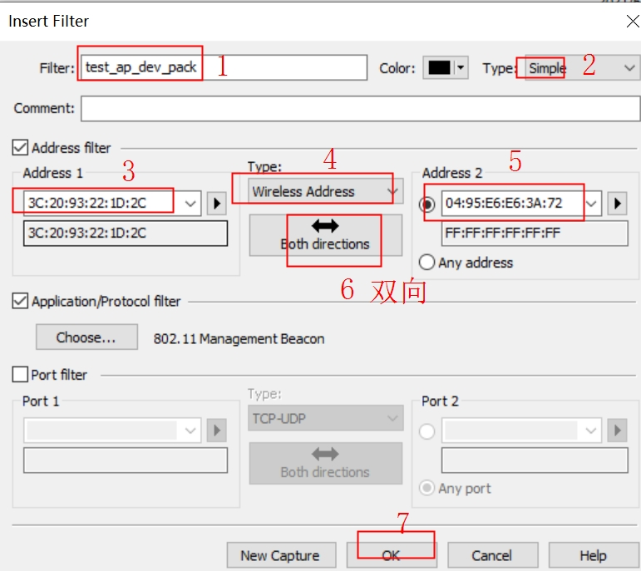Open the Wireless Address type dropdown
The width and height of the screenshot is (641, 571).
click(325, 191)
